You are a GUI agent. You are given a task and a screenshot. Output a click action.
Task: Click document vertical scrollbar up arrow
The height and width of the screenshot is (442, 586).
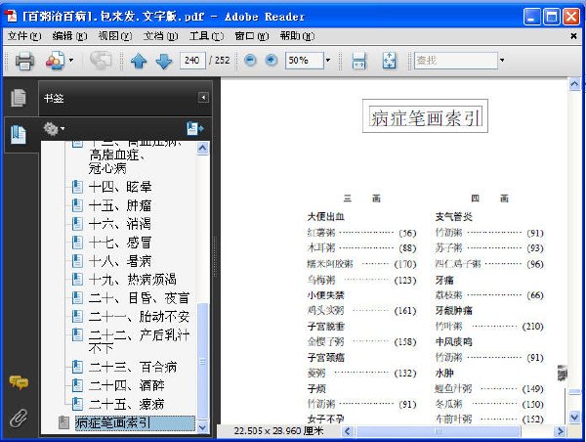(575, 84)
